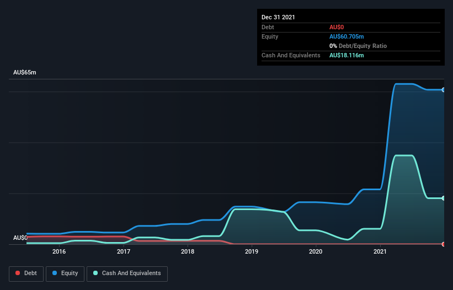Click the blue Equity endpoint marker
The width and height of the screenshot is (453, 290).
(444, 90)
